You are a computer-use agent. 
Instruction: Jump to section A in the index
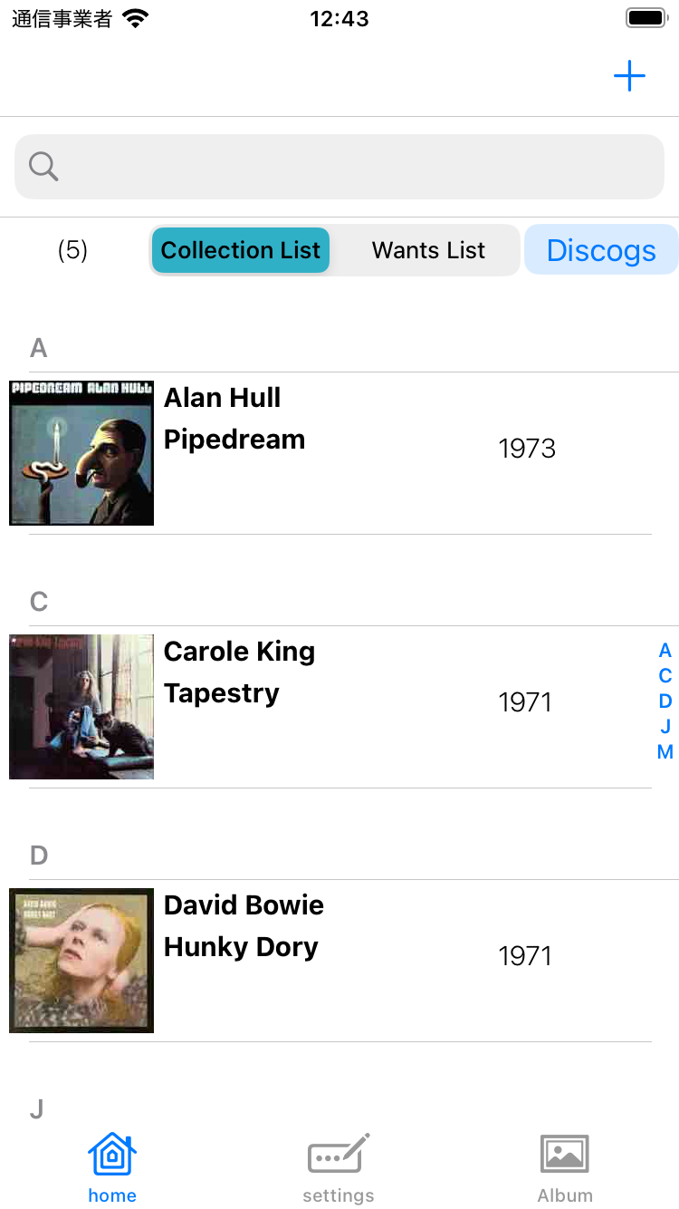665,651
